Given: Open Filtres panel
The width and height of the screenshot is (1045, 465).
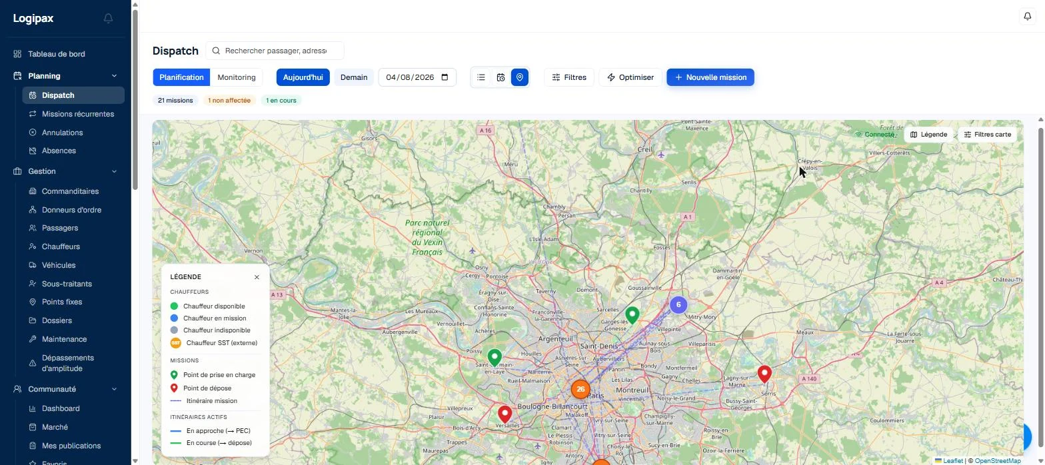Looking at the screenshot, I should pos(569,77).
